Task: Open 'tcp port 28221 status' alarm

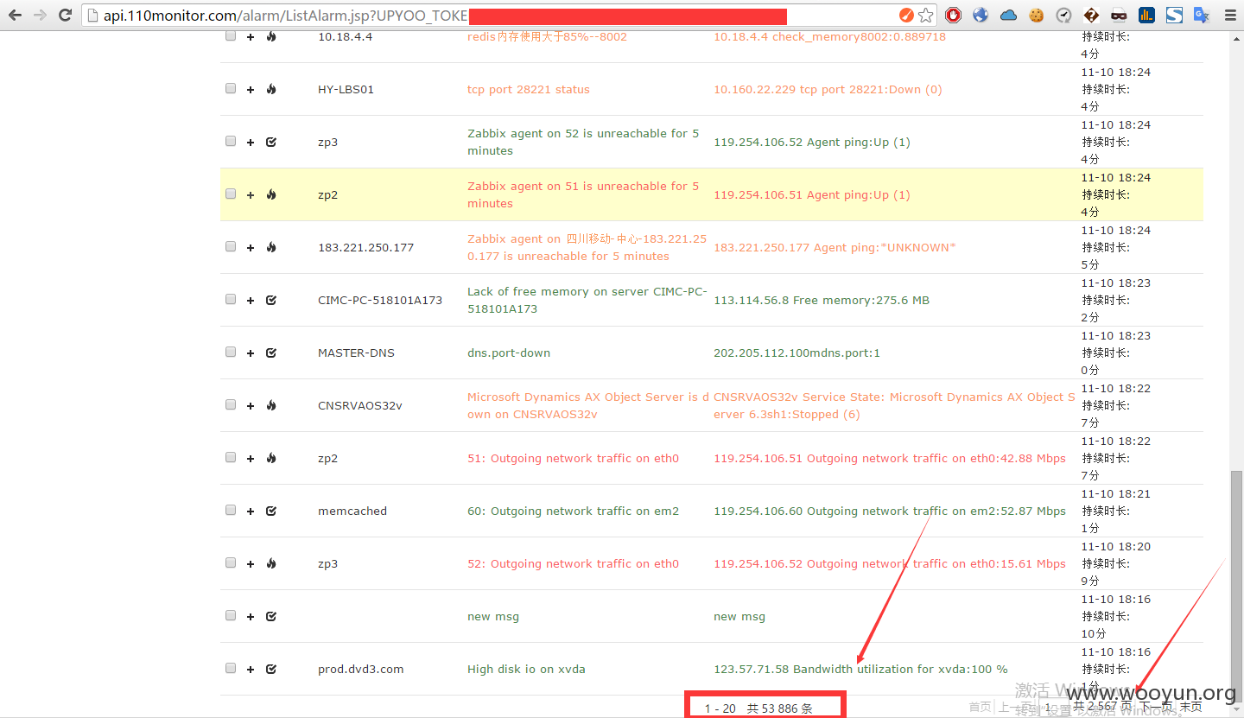Action: 529,89
